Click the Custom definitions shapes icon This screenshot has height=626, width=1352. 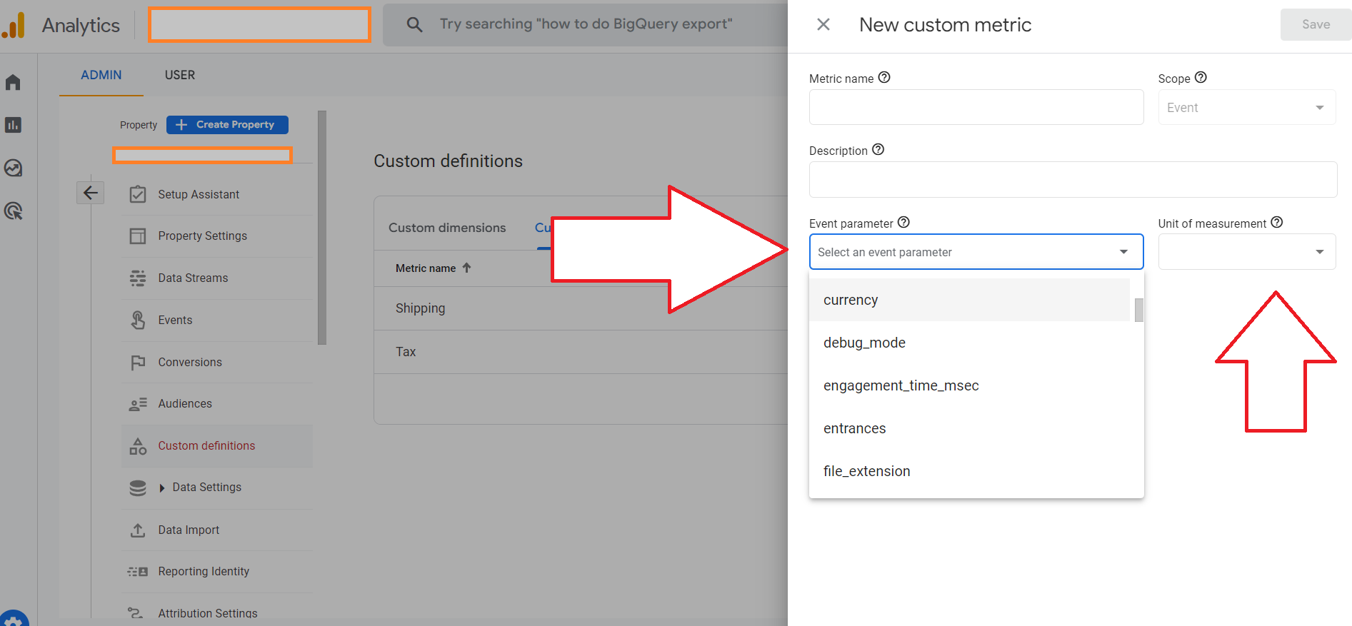coord(138,446)
